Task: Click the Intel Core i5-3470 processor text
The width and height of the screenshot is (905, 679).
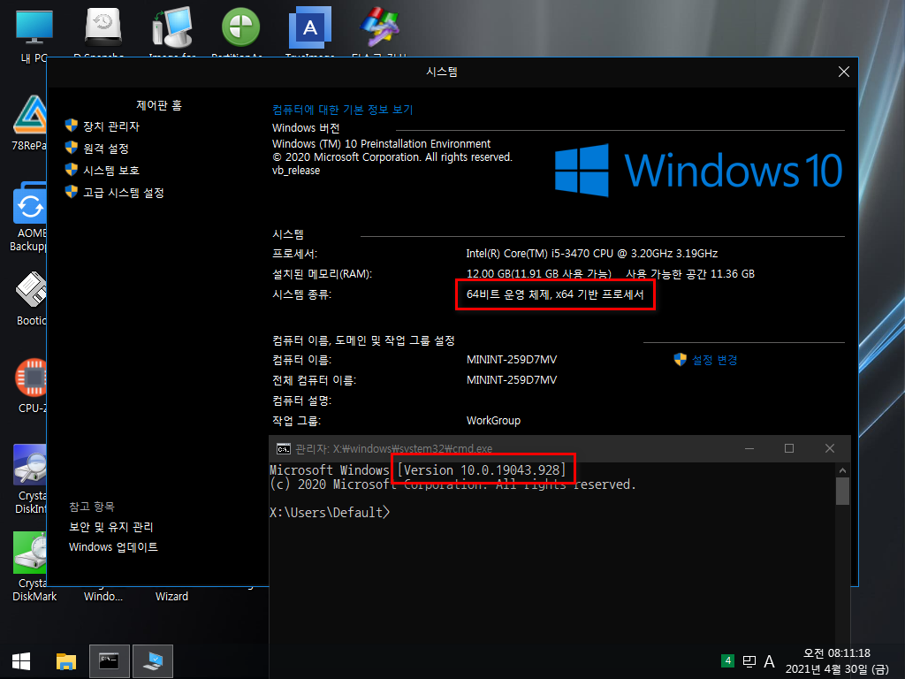Action: point(591,254)
